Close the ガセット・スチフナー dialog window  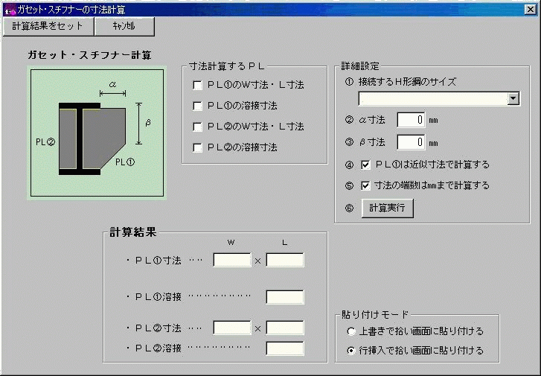[530, 10]
